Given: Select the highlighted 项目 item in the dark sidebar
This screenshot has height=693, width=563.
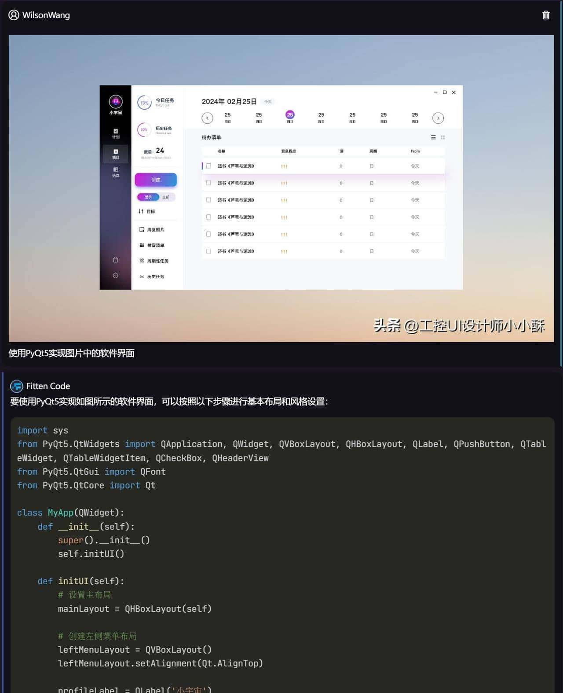Looking at the screenshot, I should (116, 154).
